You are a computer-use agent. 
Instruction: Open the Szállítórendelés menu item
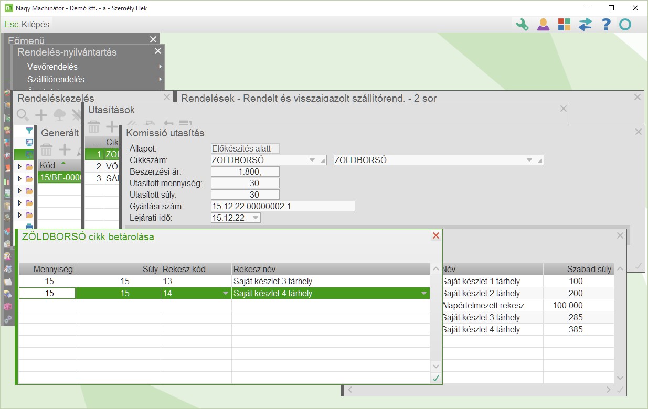pyautogui.click(x=56, y=79)
